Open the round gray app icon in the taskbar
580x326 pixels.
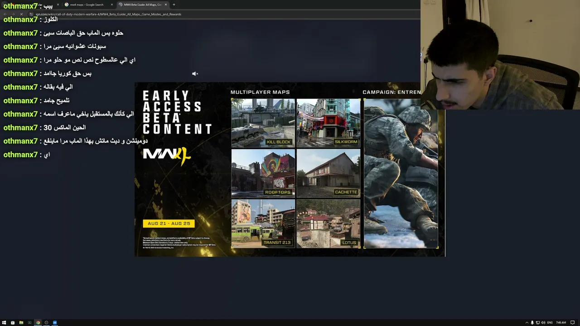46,322
